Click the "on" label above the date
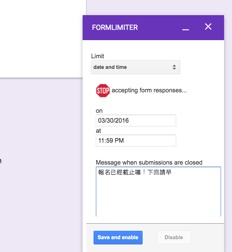Screen dimensions: 232x252 (99, 111)
